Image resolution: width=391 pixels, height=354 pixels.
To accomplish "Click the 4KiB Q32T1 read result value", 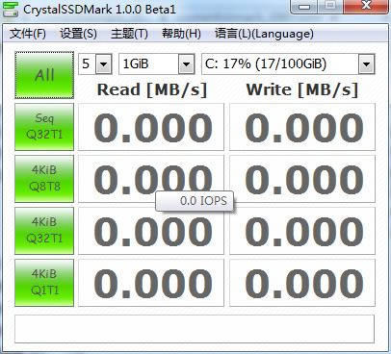I will coord(151,231).
